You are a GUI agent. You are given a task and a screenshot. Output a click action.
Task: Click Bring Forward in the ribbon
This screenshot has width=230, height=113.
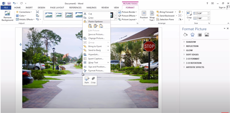tap(166, 12)
